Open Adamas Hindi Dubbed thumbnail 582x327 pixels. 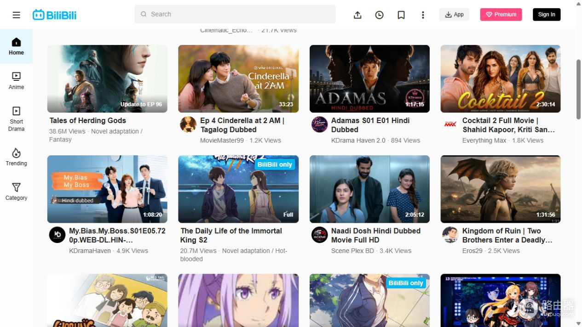point(369,79)
